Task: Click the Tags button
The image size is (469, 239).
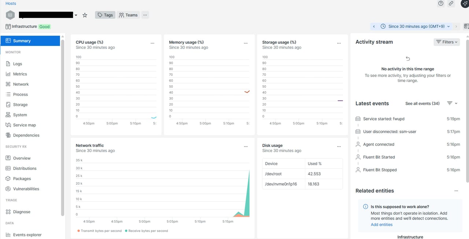Action: click(105, 15)
